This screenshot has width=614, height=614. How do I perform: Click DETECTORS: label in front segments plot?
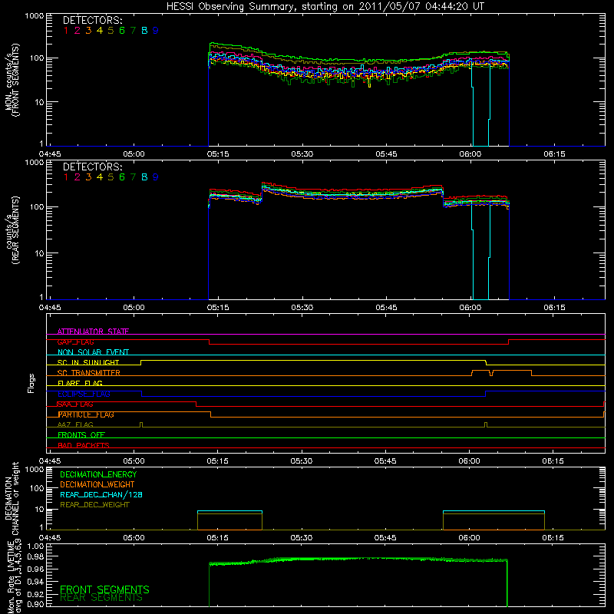pyautogui.click(x=92, y=20)
